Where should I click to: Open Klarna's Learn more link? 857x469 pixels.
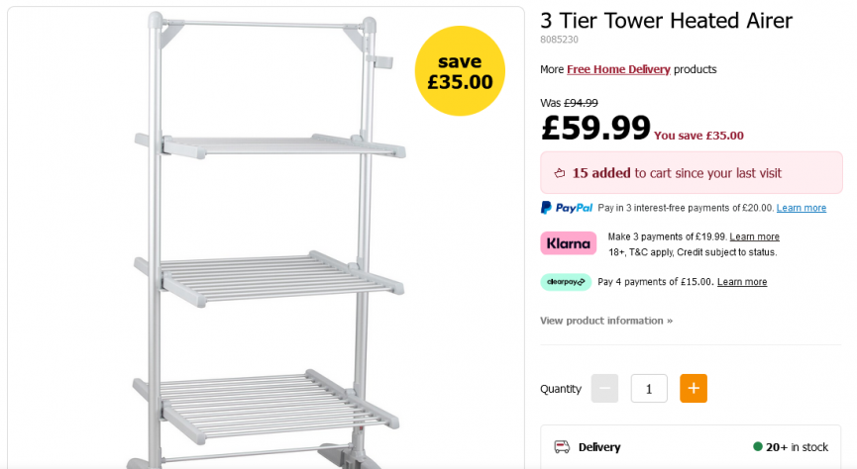click(x=755, y=236)
